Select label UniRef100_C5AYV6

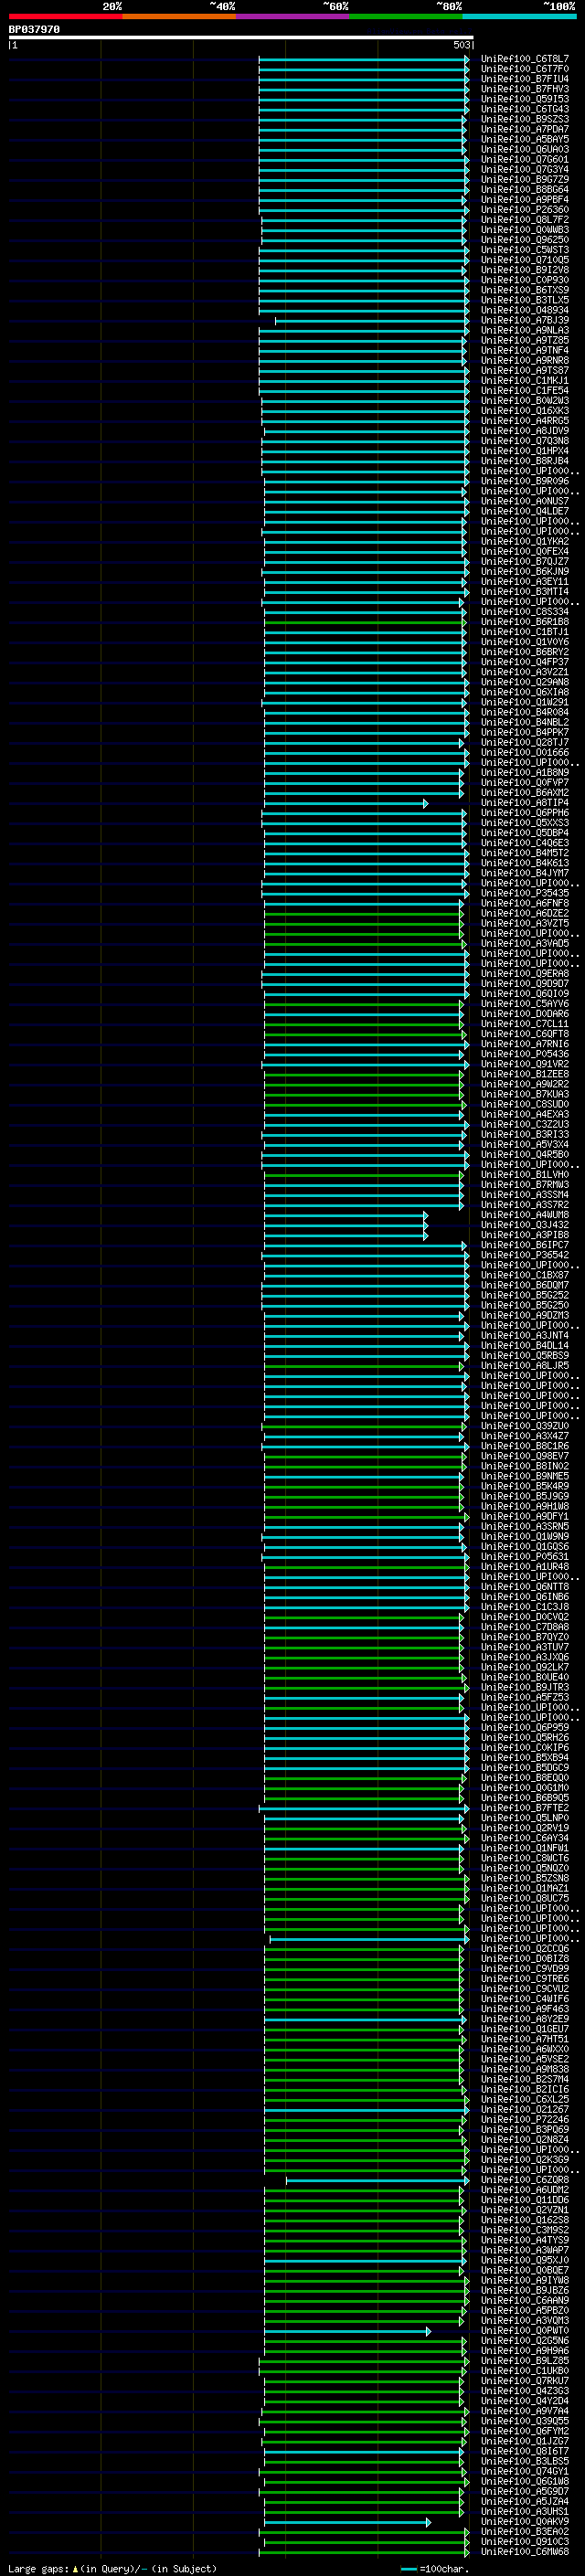pyautogui.click(x=524, y=1004)
